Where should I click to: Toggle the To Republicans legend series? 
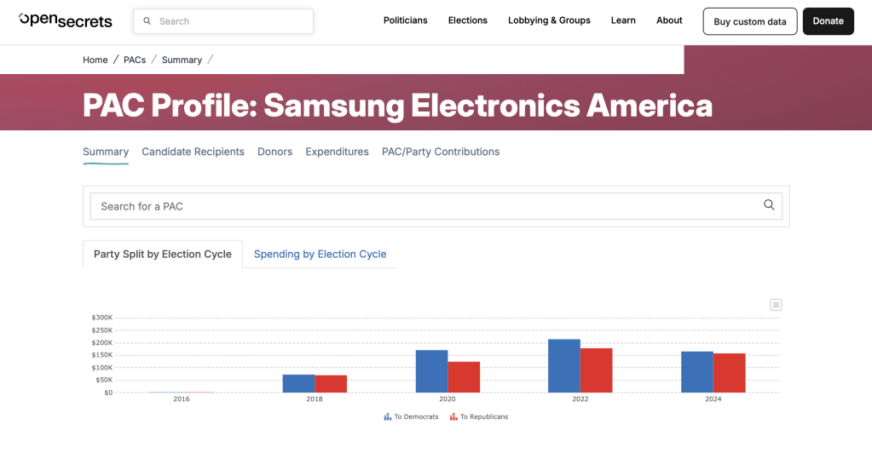(479, 417)
